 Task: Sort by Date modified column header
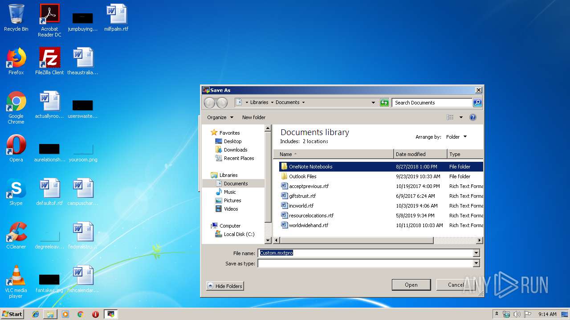click(420, 154)
